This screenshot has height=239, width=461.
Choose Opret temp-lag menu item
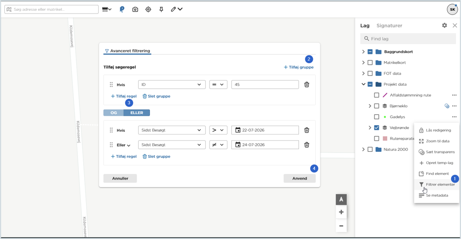(x=436, y=163)
